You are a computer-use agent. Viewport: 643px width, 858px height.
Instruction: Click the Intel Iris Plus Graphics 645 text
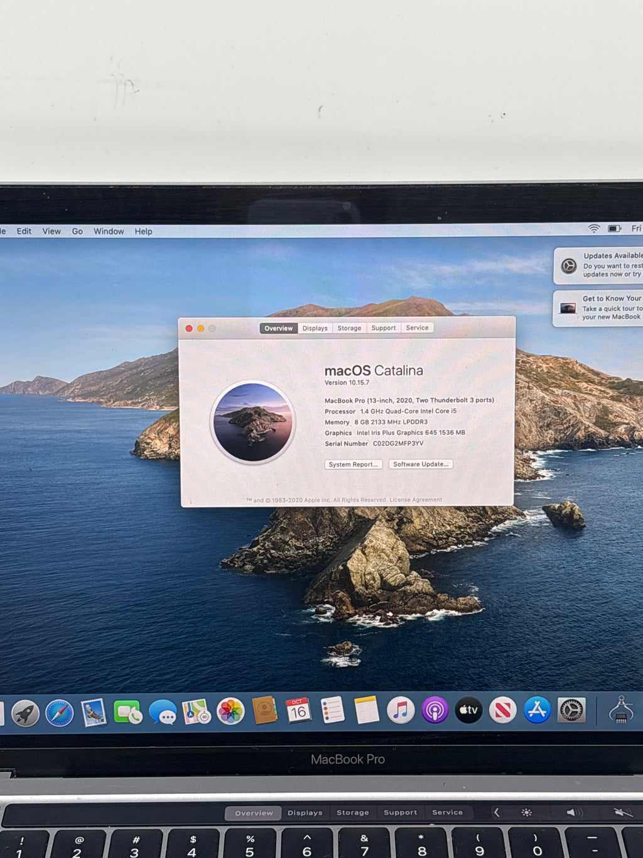(x=411, y=432)
